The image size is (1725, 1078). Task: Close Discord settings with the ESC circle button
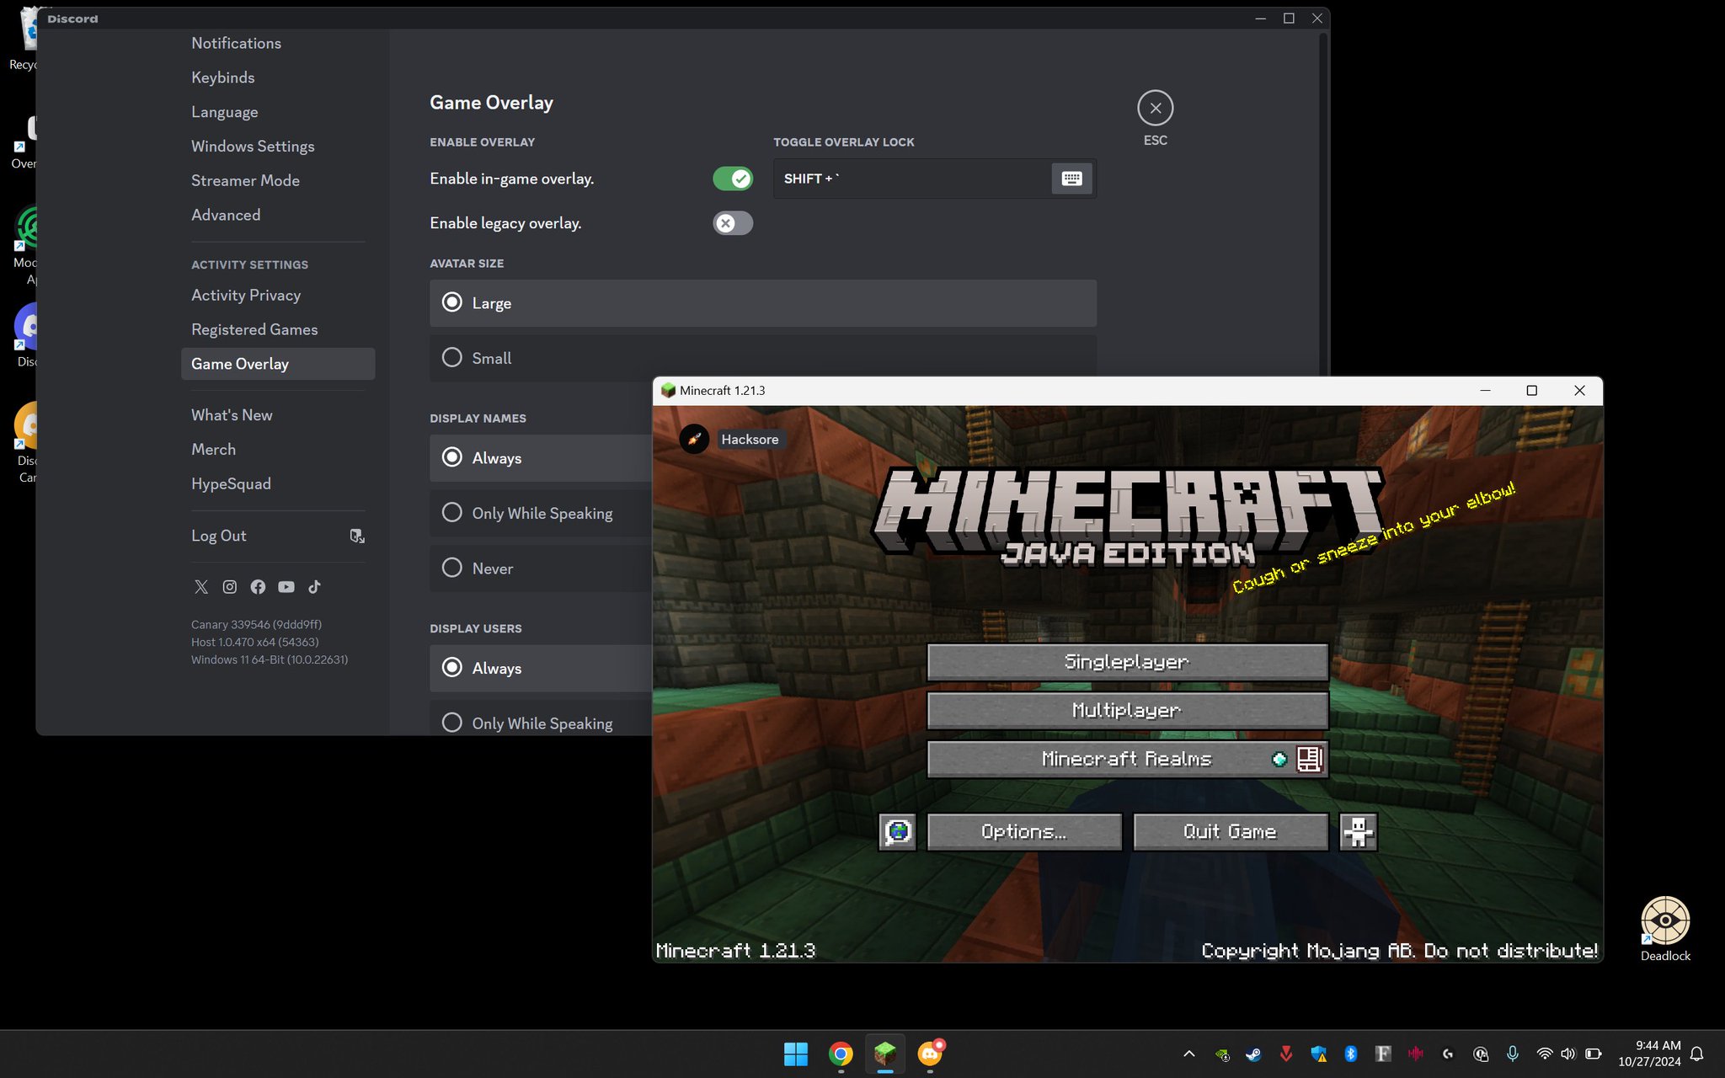coord(1155,108)
